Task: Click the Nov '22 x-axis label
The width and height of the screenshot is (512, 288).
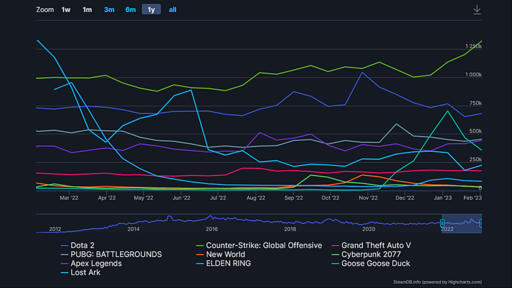Action: (368, 198)
